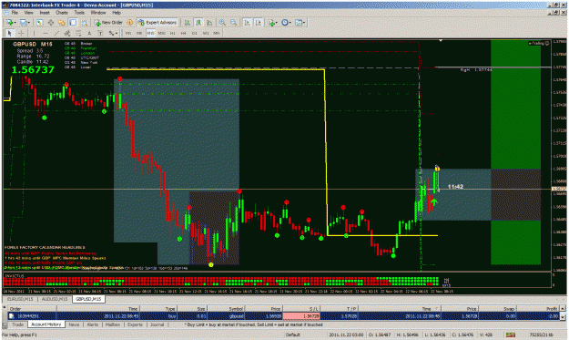The width and height of the screenshot is (569, 340).
Task: Click the Default profile in status bar
Action: (292, 335)
